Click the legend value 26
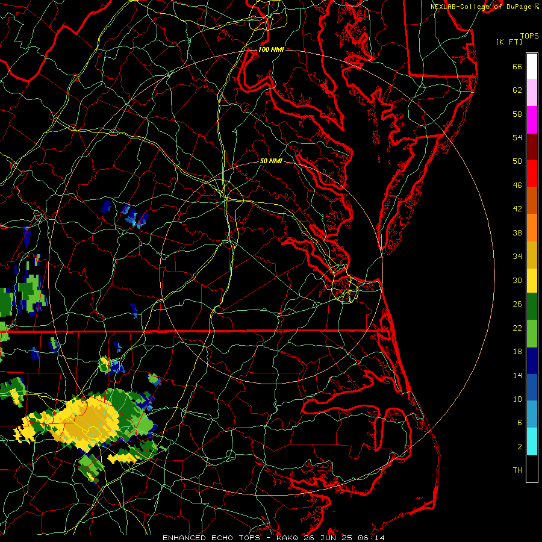The width and height of the screenshot is (542, 542). [x=517, y=304]
